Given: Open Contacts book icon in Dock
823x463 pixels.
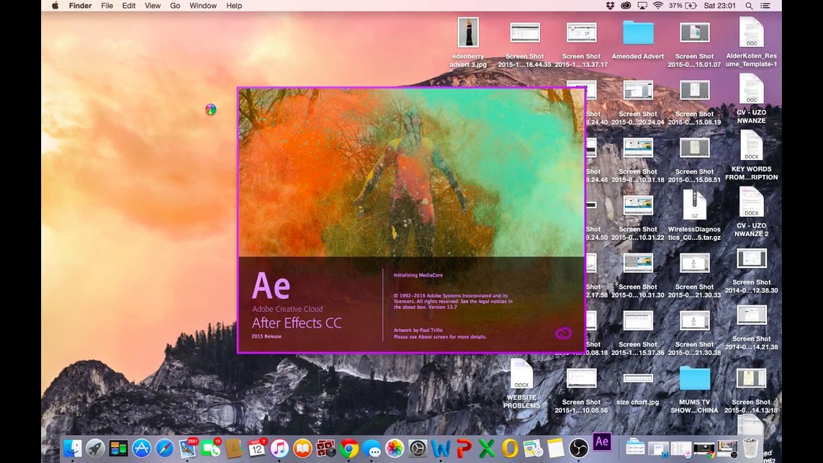Looking at the screenshot, I should coord(233,448).
